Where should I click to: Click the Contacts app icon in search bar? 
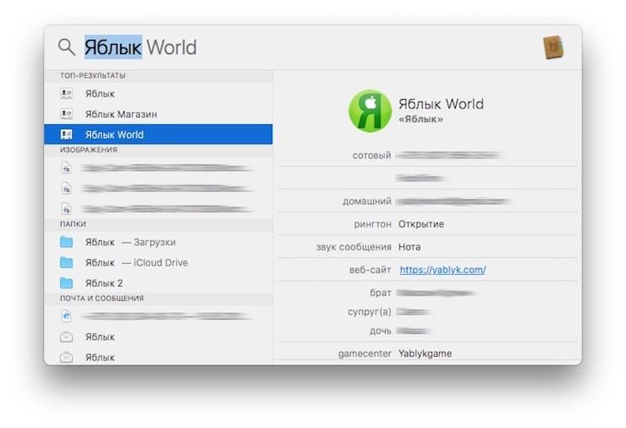pos(553,48)
